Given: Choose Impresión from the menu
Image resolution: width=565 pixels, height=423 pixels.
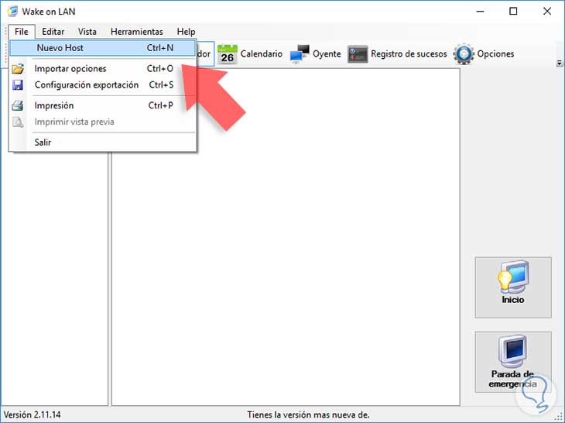Looking at the screenshot, I should [103, 105].
